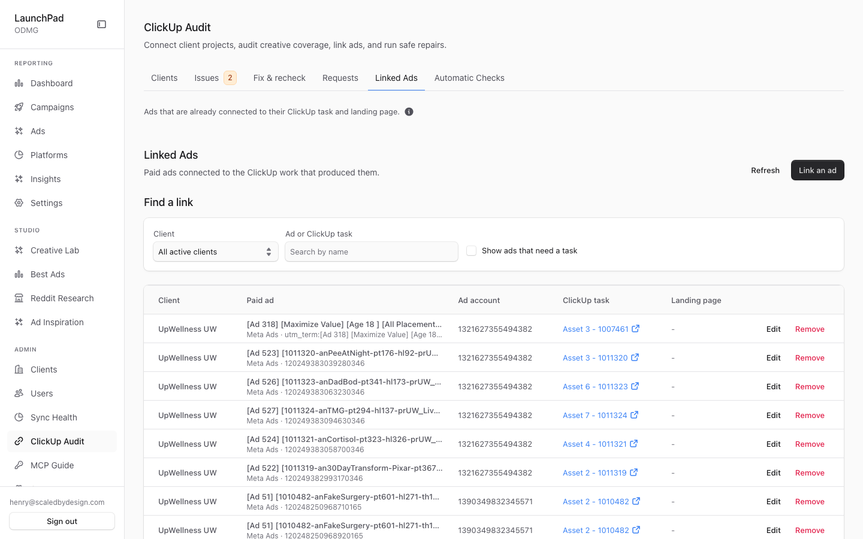The height and width of the screenshot is (539, 863).
Task: Select the Automatic Checks tab
Action: click(469, 78)
